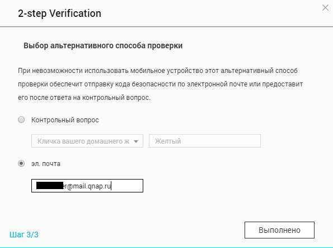This screenshot has width=333, height=248.
Task: Click the Выбор альтернативного способа проверки heading
Action: 103,45
